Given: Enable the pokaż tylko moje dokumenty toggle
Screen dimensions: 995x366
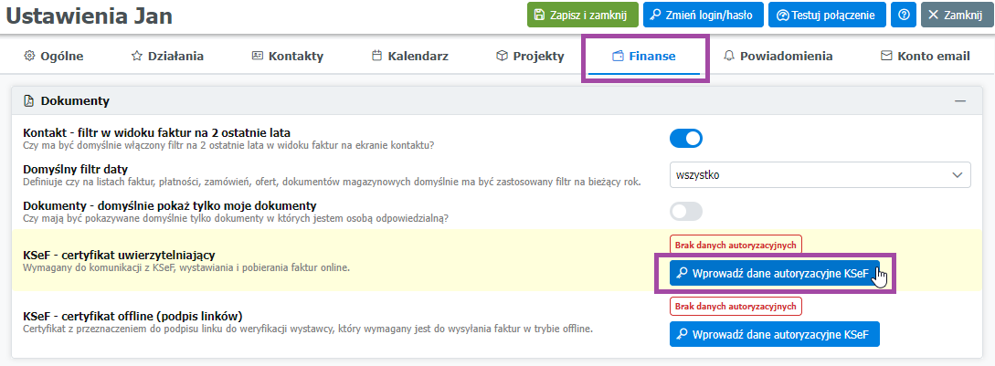Looking at the screenshot, I should pos(686,211).
